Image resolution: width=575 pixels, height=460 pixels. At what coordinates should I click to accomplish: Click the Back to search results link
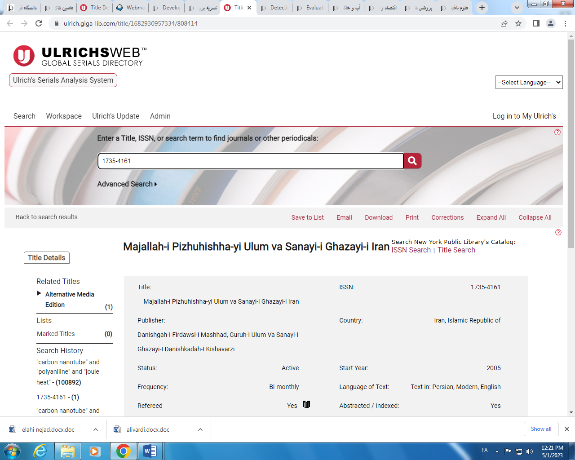point(46,217)
